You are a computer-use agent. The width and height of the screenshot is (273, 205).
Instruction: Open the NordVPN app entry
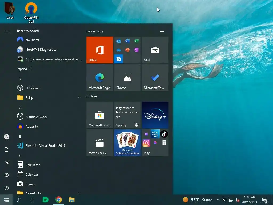(x=49, y=40)
